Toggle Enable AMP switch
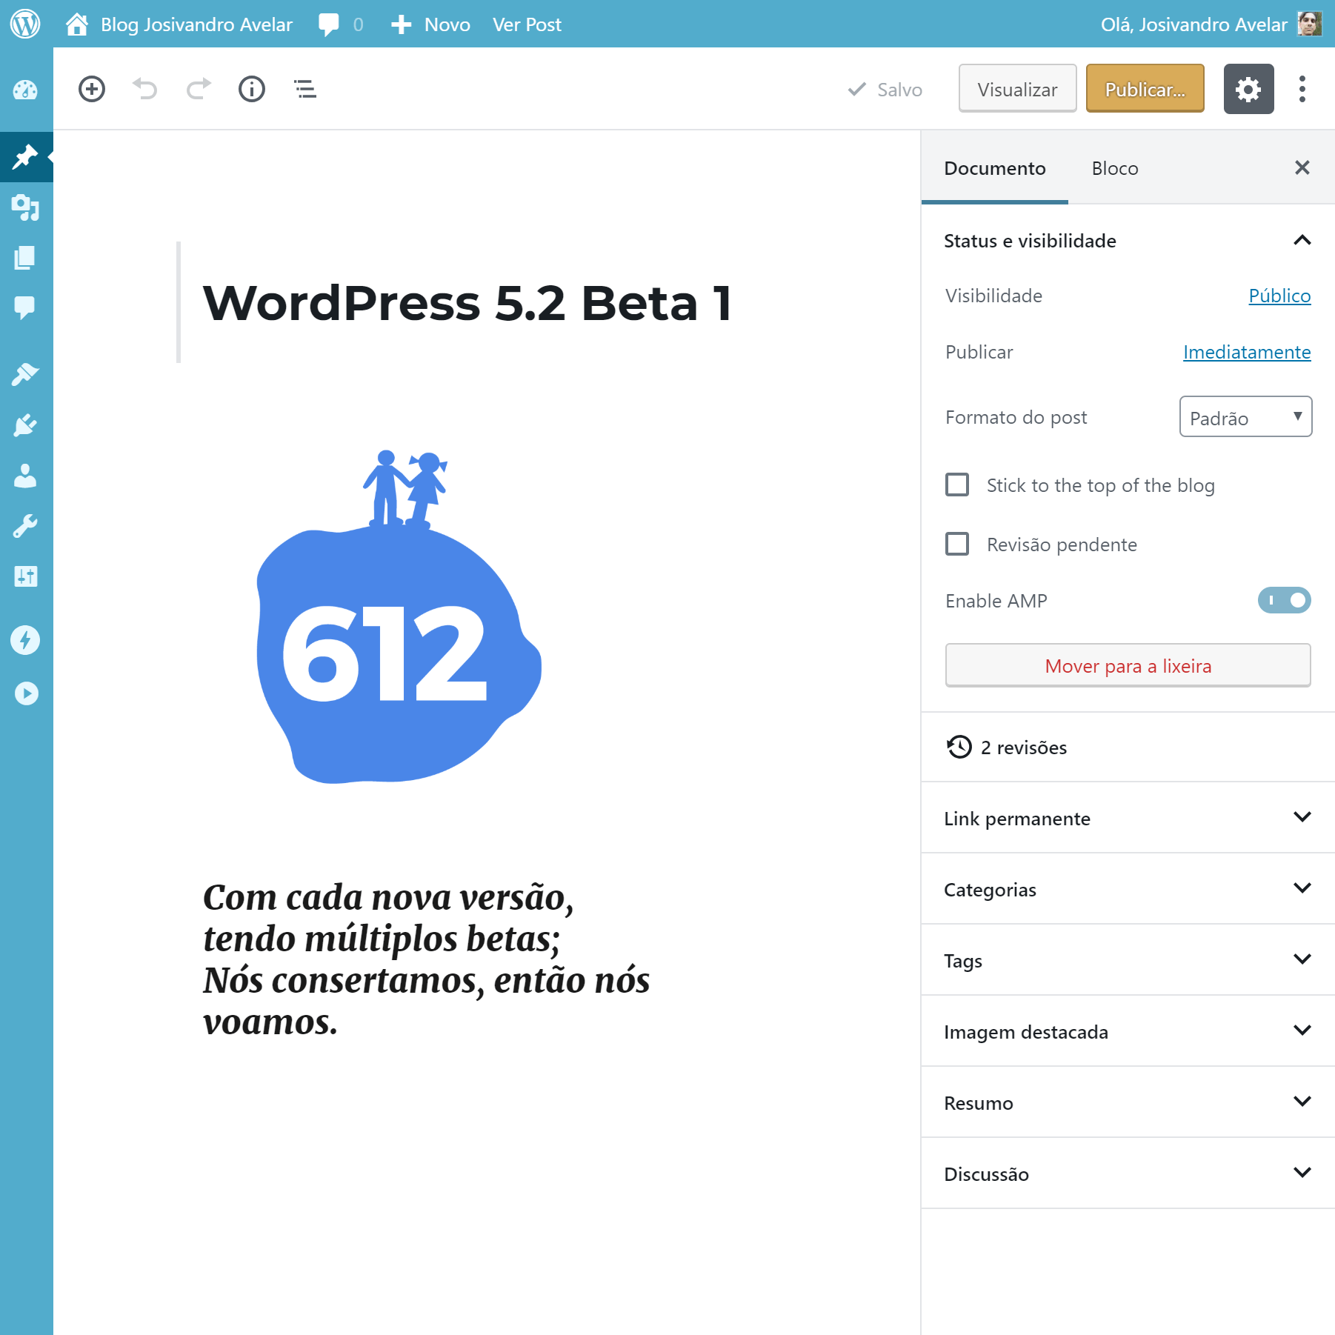1335x1335 pixels. (1284, 600)
